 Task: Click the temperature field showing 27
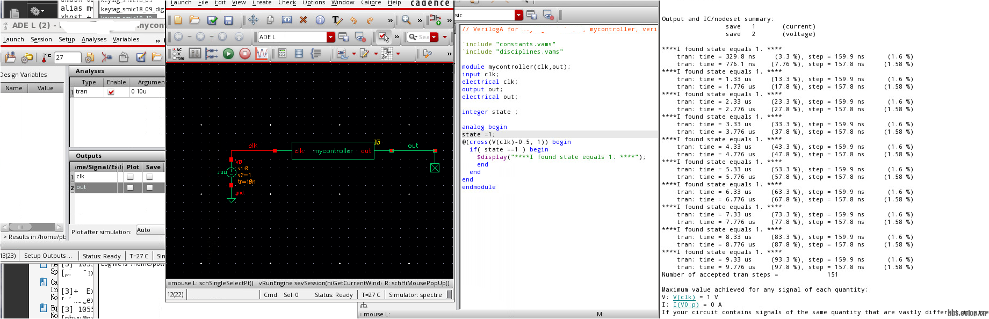point(67,57)
